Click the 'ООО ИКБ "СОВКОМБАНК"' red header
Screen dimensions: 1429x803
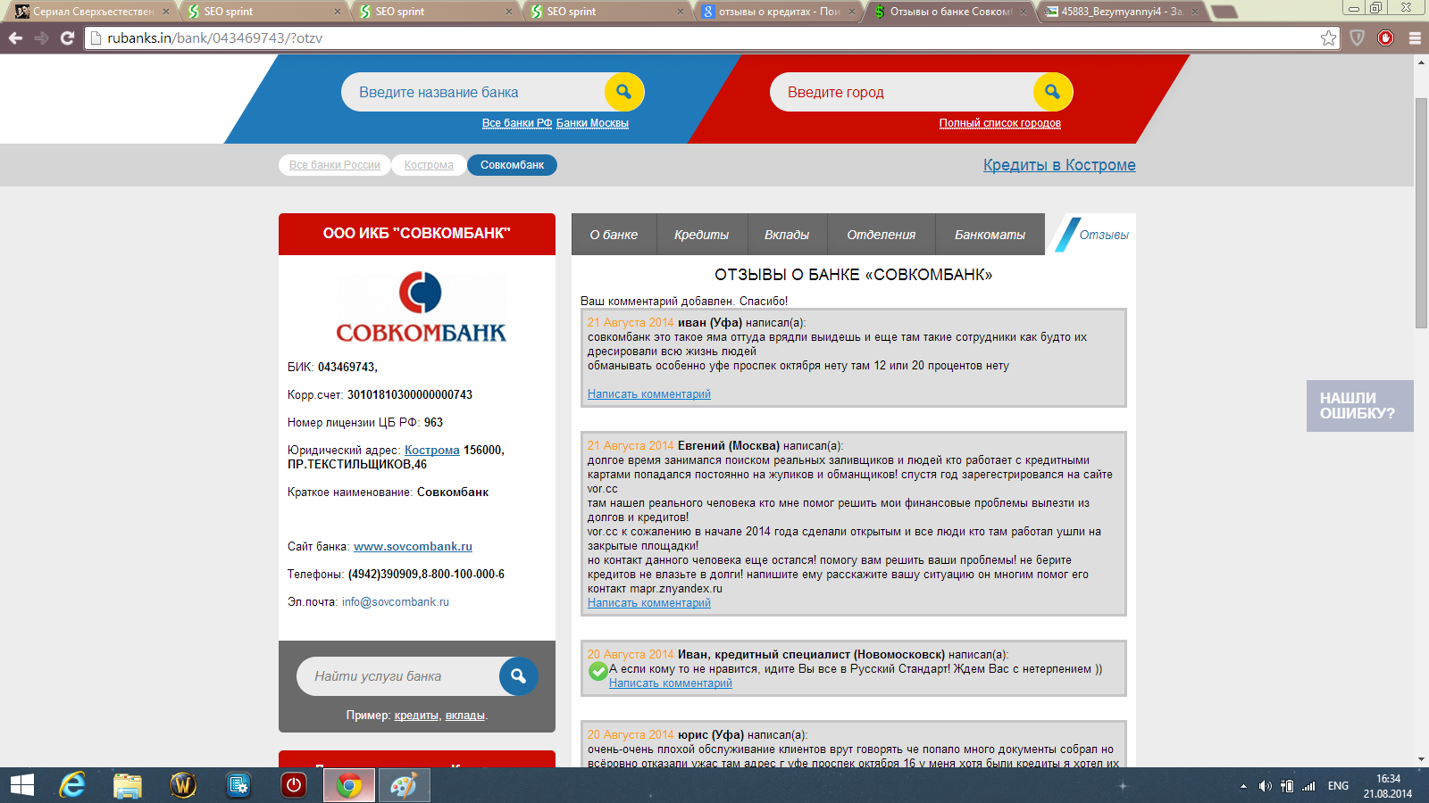[417, 234]
